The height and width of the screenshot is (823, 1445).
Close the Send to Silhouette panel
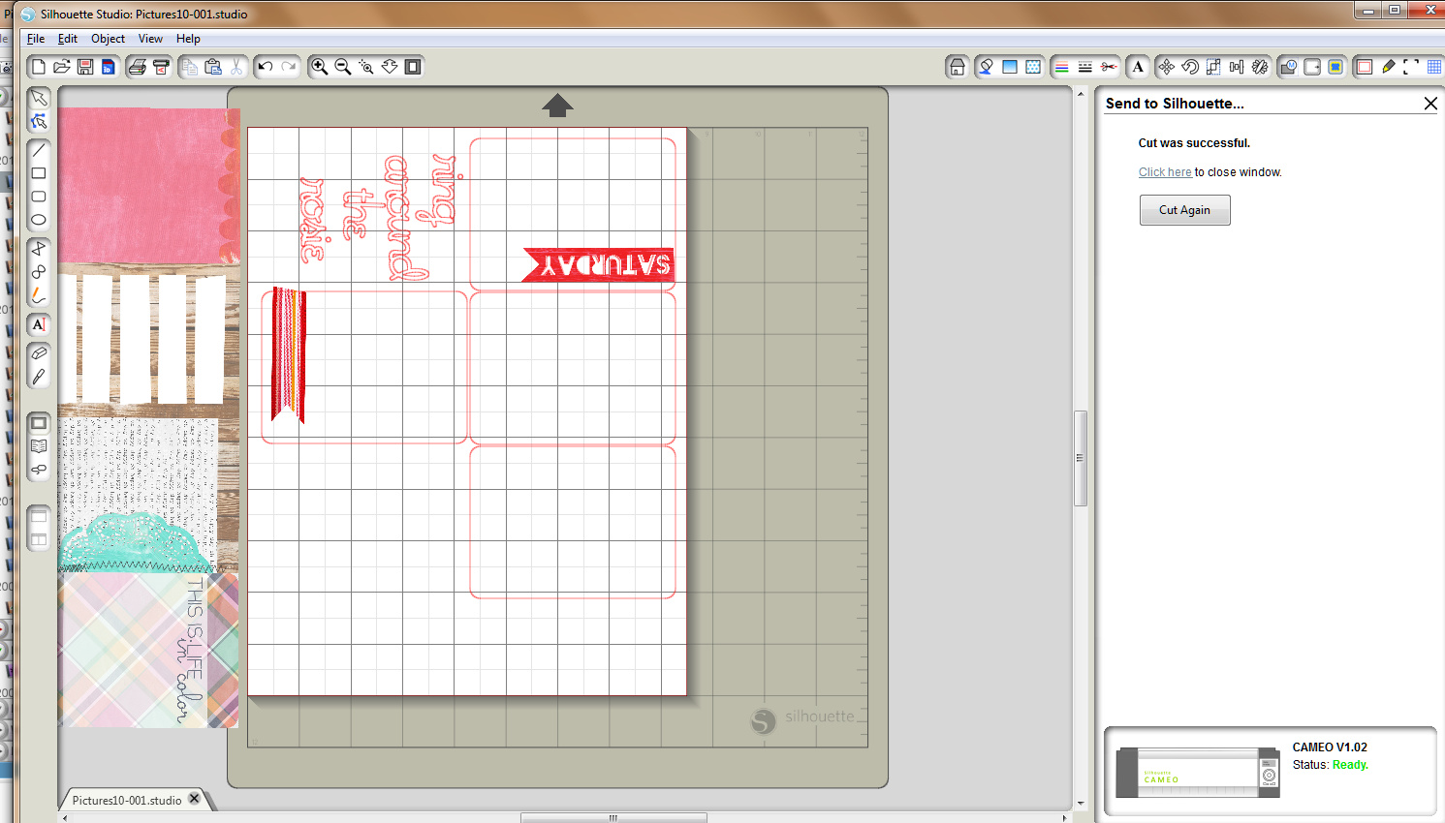tap(1430, 104)
